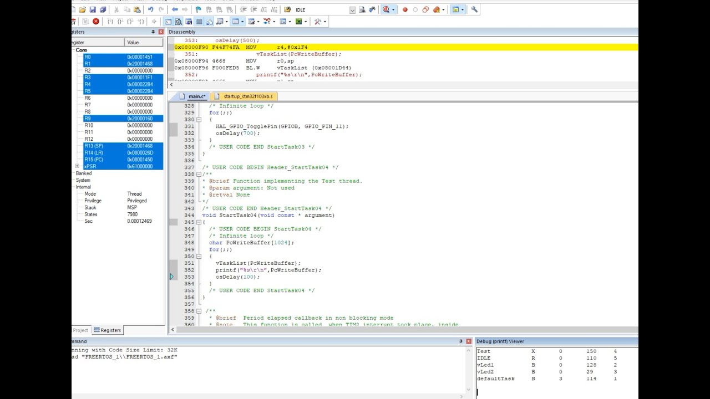
Task: Click the Undo arrow icon
Action: click(x=151, y=9)
